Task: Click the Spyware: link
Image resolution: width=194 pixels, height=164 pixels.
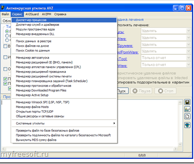Action: tap(125, 46)
